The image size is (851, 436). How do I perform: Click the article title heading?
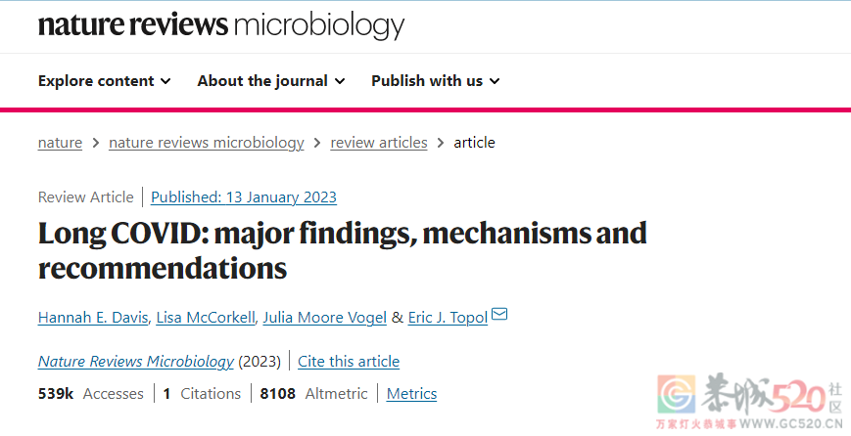343,250
